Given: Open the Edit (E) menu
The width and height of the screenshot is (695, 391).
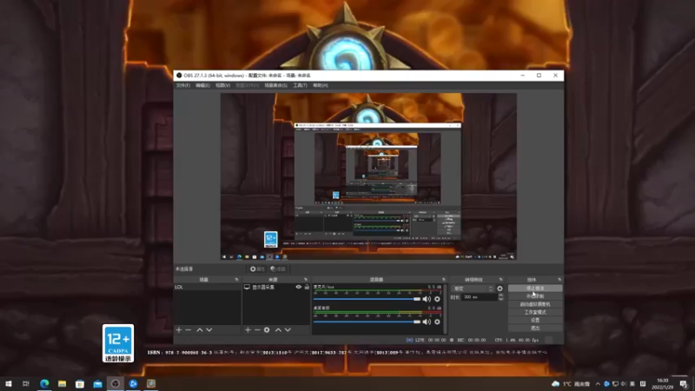Looking at the screenshot, I should pos(202,85).
